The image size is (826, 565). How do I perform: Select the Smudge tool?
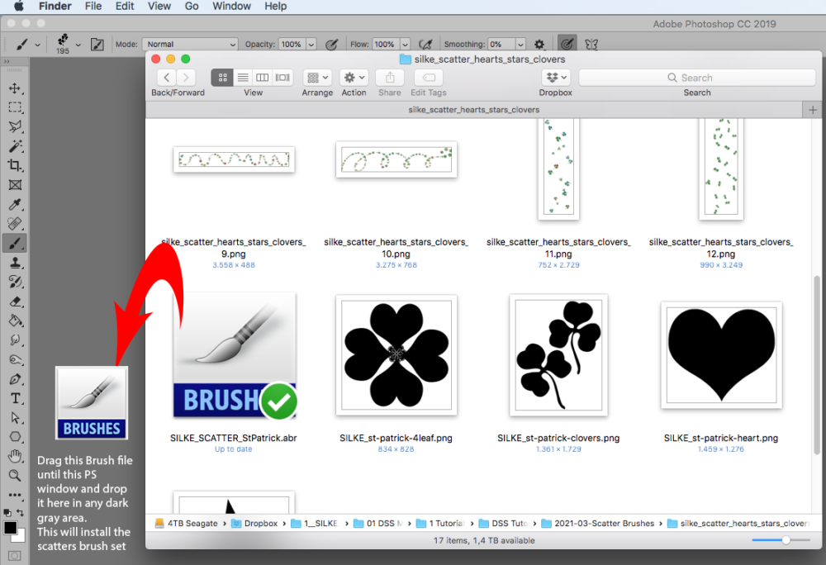[x=15, y=340]
